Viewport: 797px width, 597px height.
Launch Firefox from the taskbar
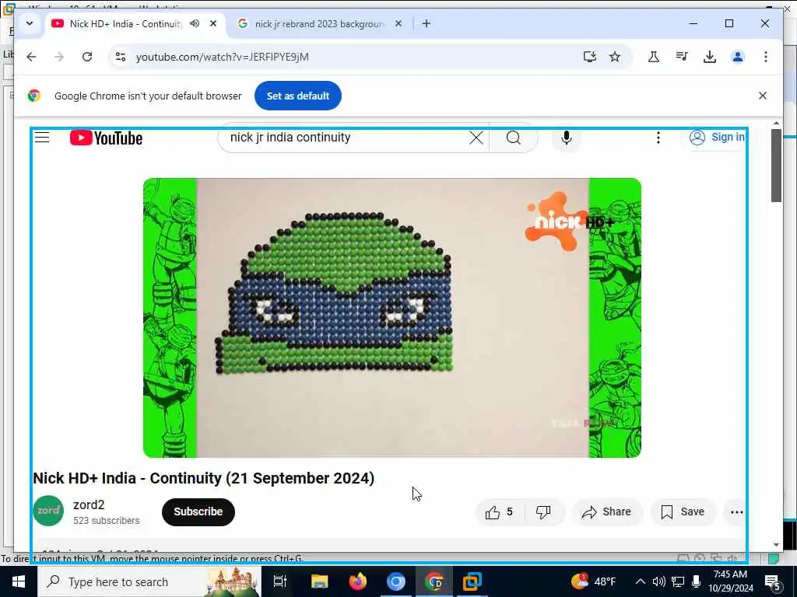(358, 581)
